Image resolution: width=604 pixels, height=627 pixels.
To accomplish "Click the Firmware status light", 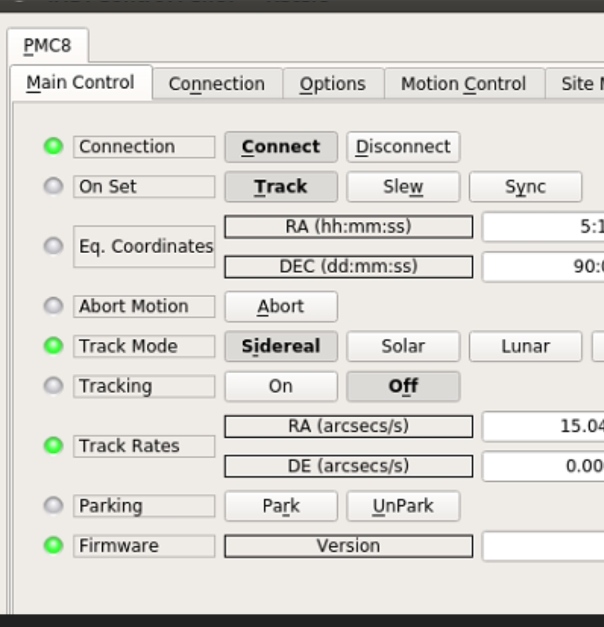I will (x=54, y=545).
